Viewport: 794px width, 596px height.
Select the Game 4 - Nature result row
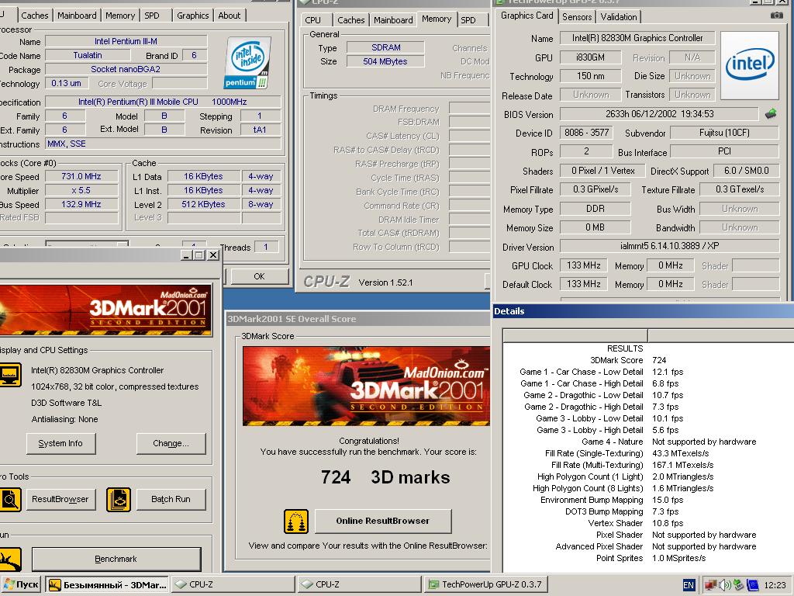[649, 442]
